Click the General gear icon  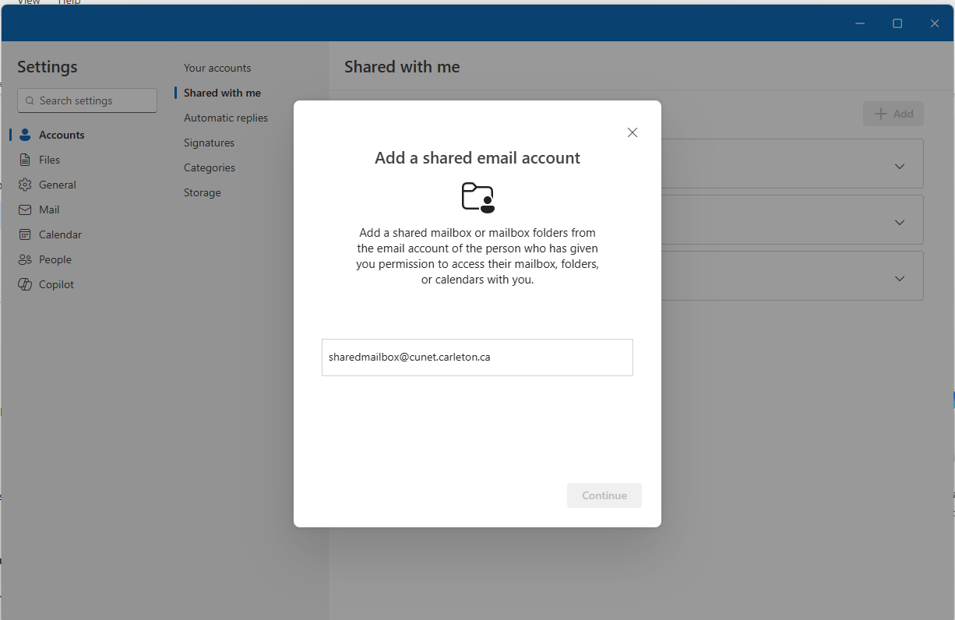(x=25, y=185)
